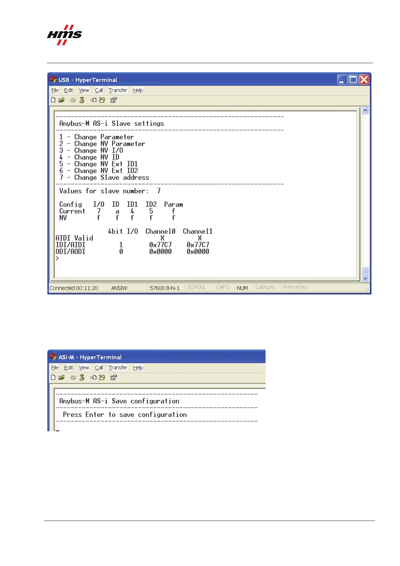Click scrollbar up arrow in USB terminal
400x566 pixels.
pos(365,111)
